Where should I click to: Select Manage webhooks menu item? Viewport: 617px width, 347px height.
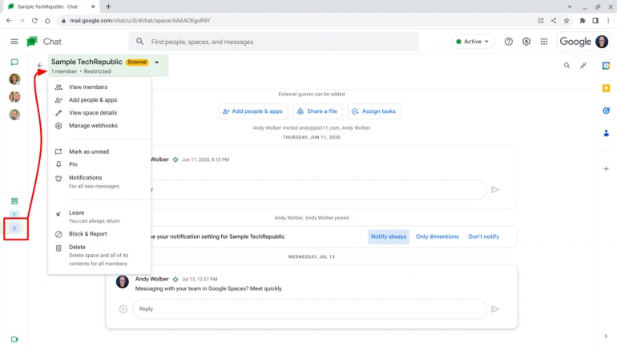[93, 126]
